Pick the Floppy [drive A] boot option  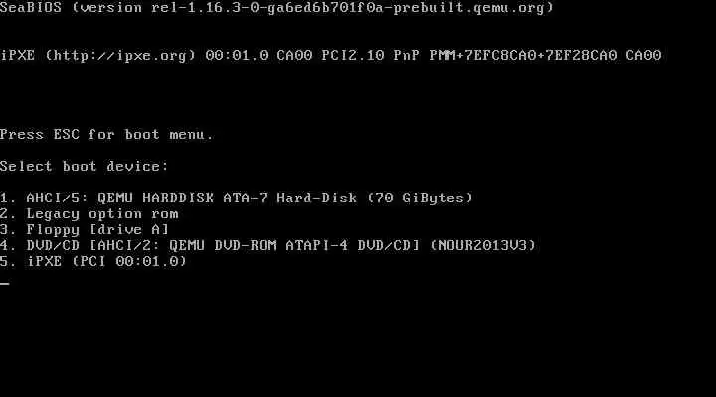point(85,229)
